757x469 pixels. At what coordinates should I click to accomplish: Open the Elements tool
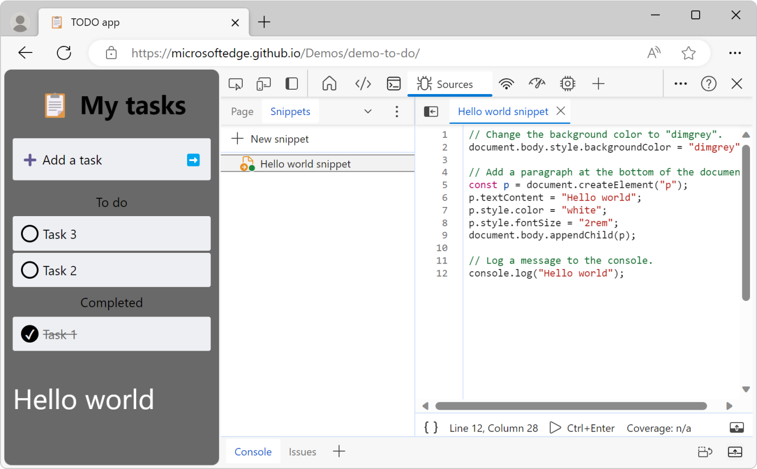coord(363,84)
